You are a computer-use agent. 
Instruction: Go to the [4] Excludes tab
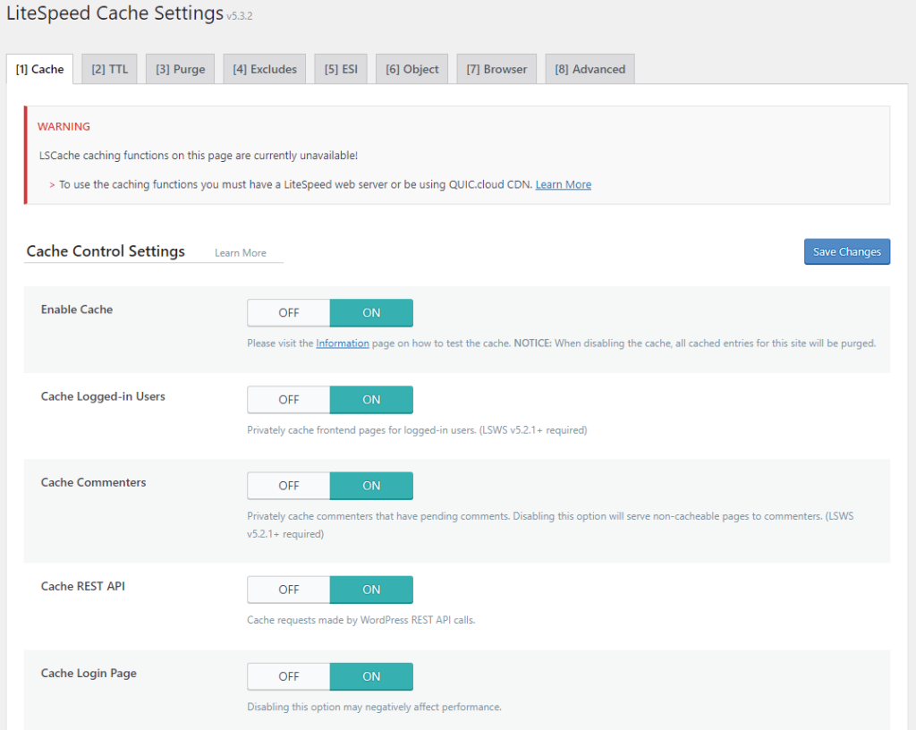click(264, 69)
